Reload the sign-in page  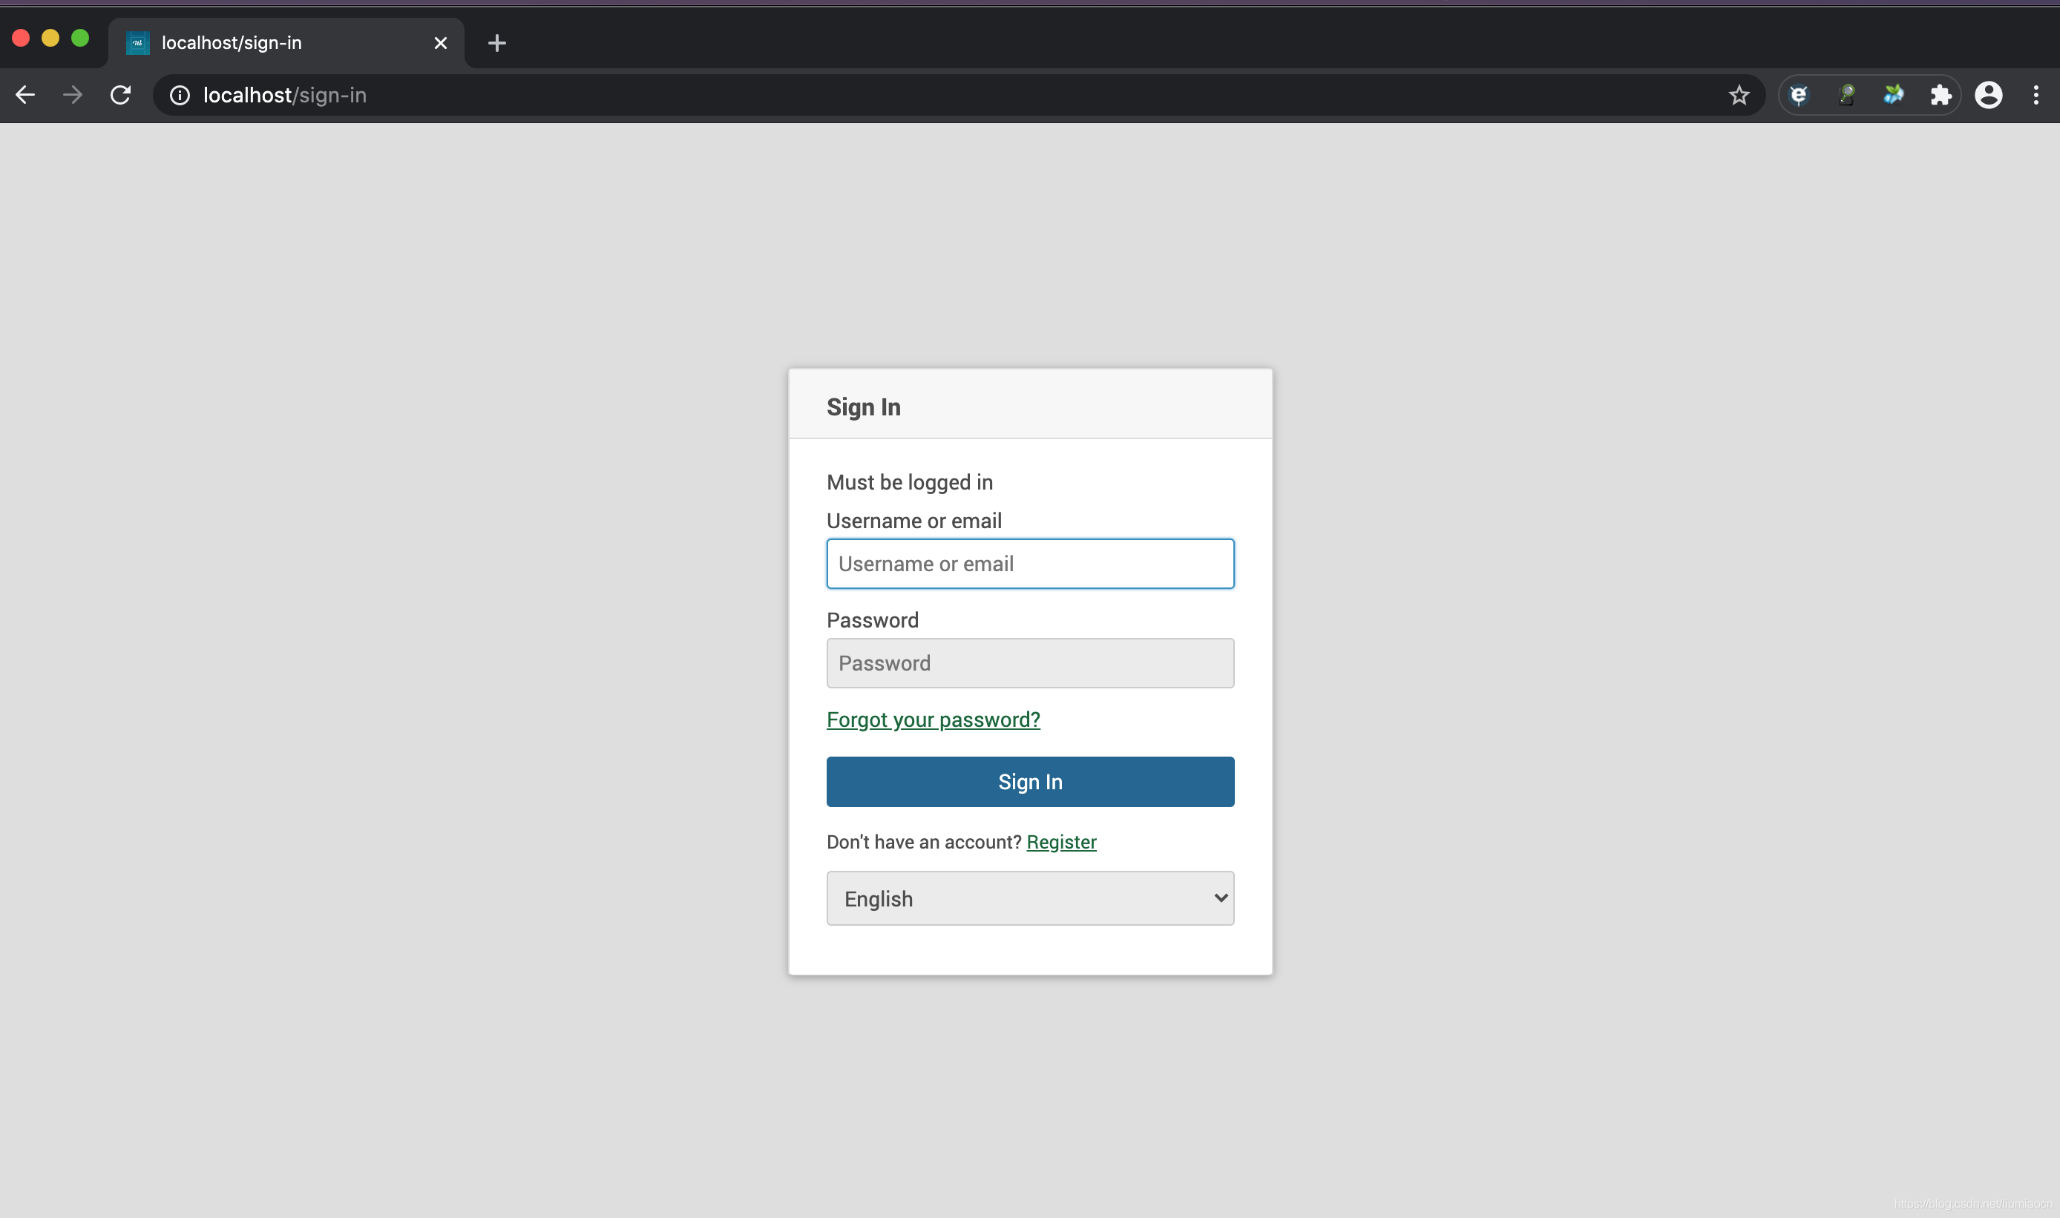coord(121,95)
